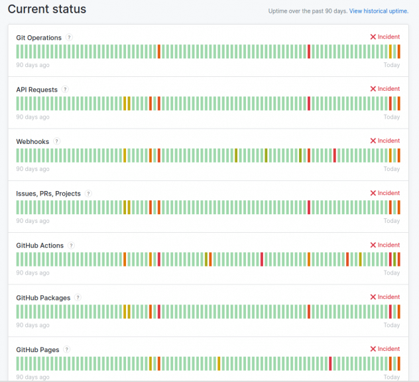Click the Incident X icon for API Requests
This screenshot has width=419, height=382.
(373, 89)
